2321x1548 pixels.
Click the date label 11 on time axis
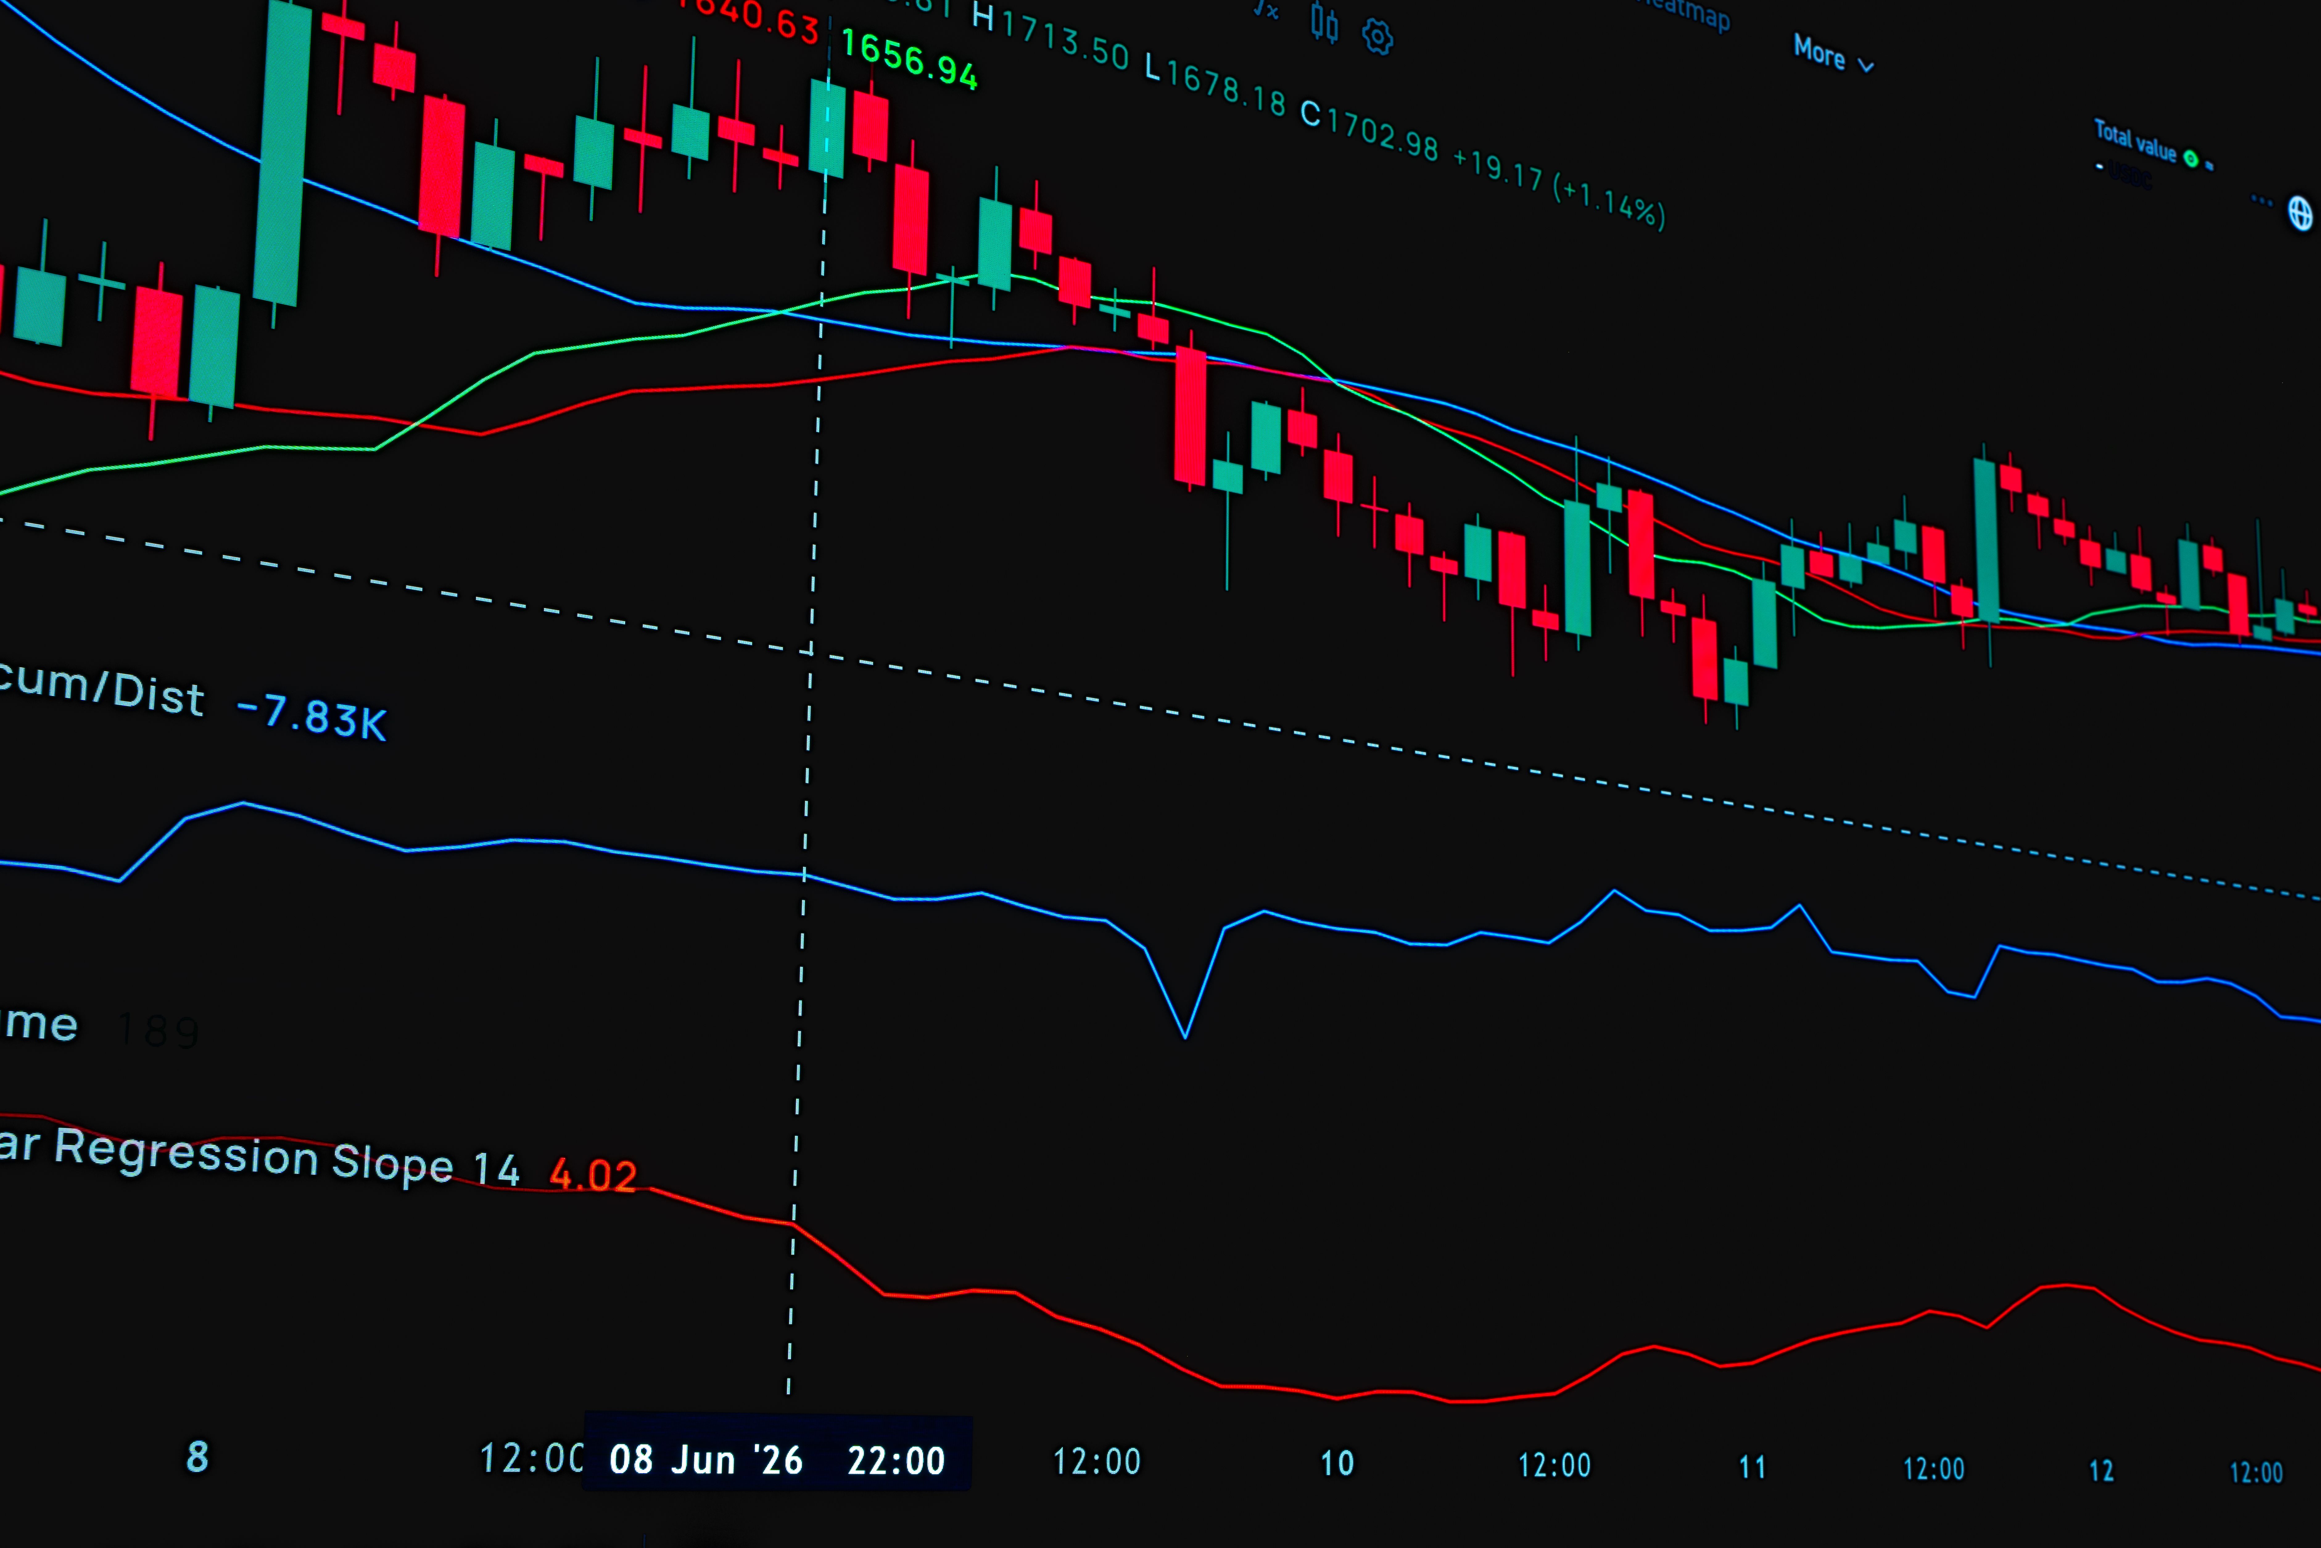[1753, 1467]
